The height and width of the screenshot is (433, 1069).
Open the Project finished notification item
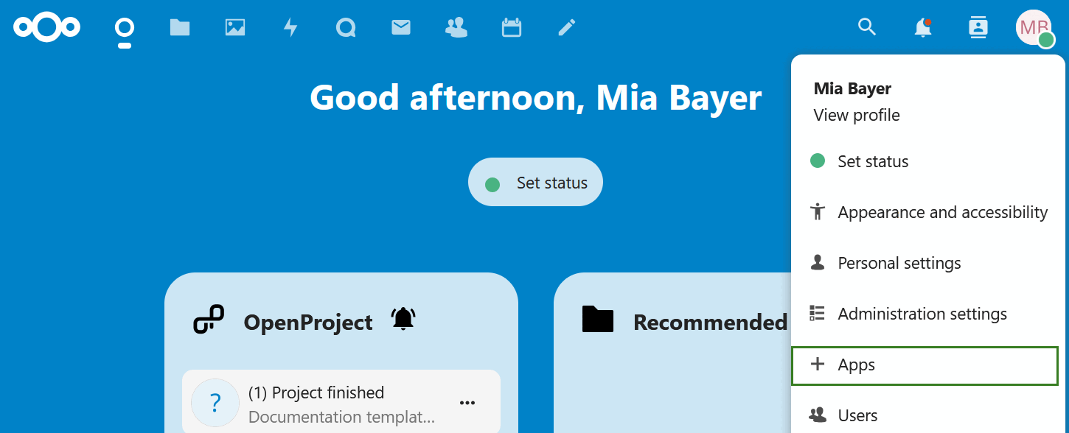click(317, 392)
